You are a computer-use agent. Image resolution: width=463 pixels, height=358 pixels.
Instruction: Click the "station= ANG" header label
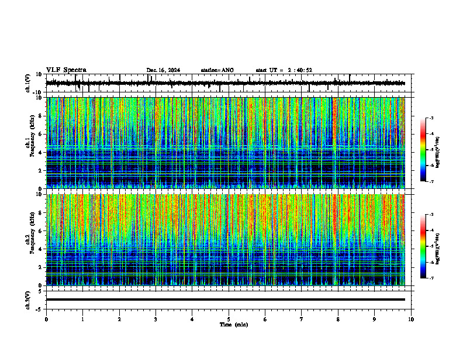pos(217,70)
